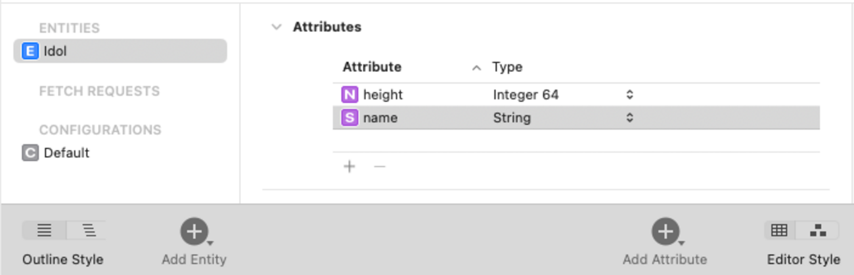The image size is (854, 275).
Task: Add attribute with the small plus button
Action: (x=349, y=166)
